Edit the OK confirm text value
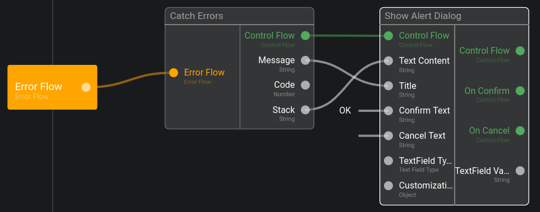The height and width of the screenshot is (212, 540). pyautogui.click(x=345, y=110)
